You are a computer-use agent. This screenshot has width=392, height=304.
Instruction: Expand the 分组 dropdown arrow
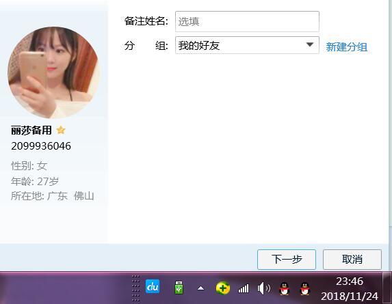point(310,45)
